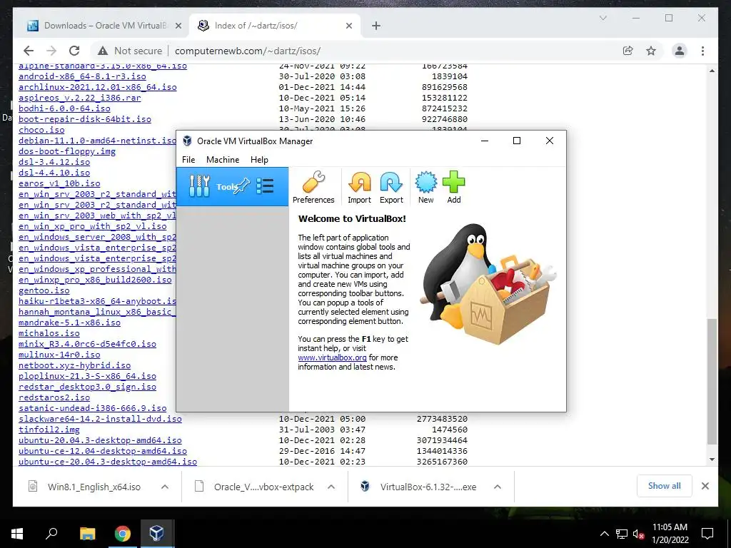This screenshot has width=731, height=548.
Task: Expand VirtualBox-6.1.32 exe download options
Action: [498, 487]
